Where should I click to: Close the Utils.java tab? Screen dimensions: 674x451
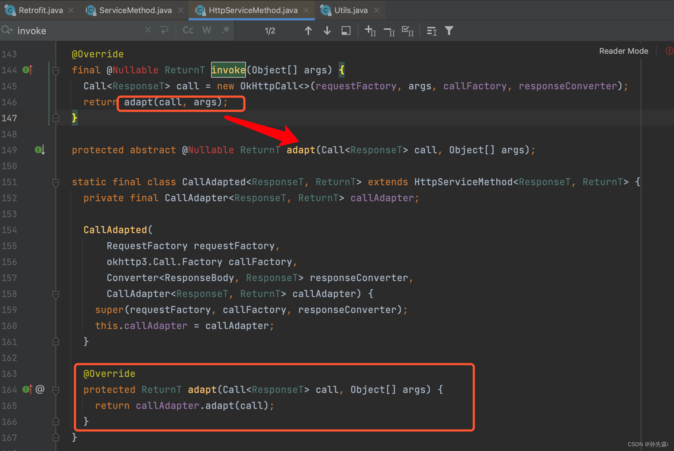[377, 10]
